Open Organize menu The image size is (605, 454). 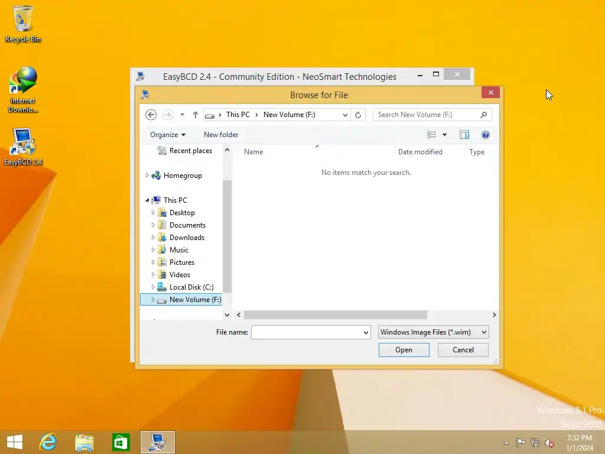pyautogui.click(x=167, y=134)
